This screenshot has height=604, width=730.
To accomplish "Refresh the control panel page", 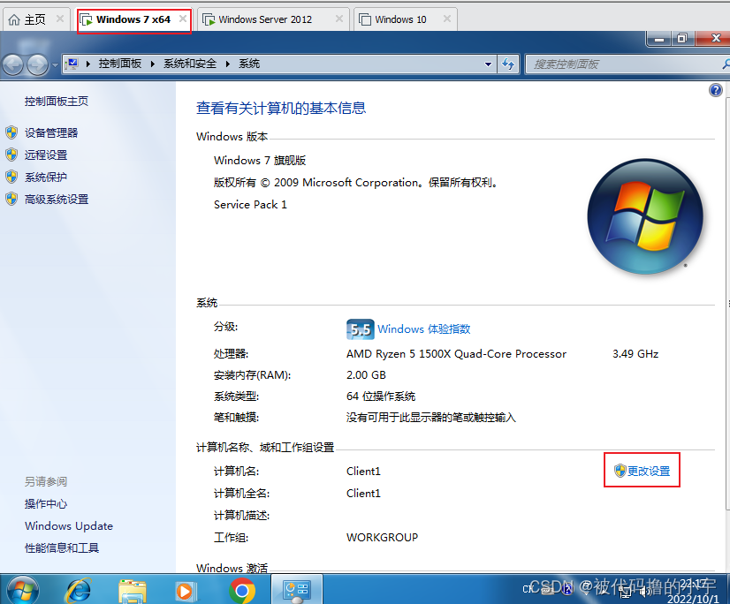I will [x=508, y=64].
